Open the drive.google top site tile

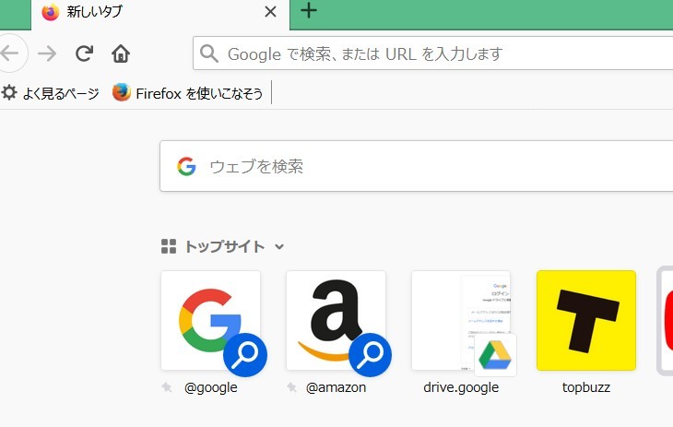461,320
